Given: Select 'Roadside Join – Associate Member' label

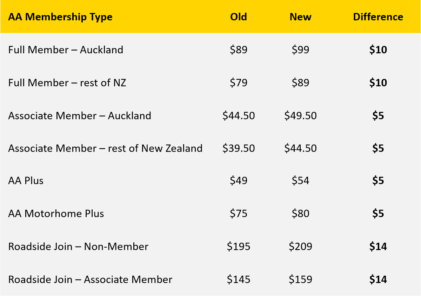Looking at the screenshot, I should click(x=90, y=280).
